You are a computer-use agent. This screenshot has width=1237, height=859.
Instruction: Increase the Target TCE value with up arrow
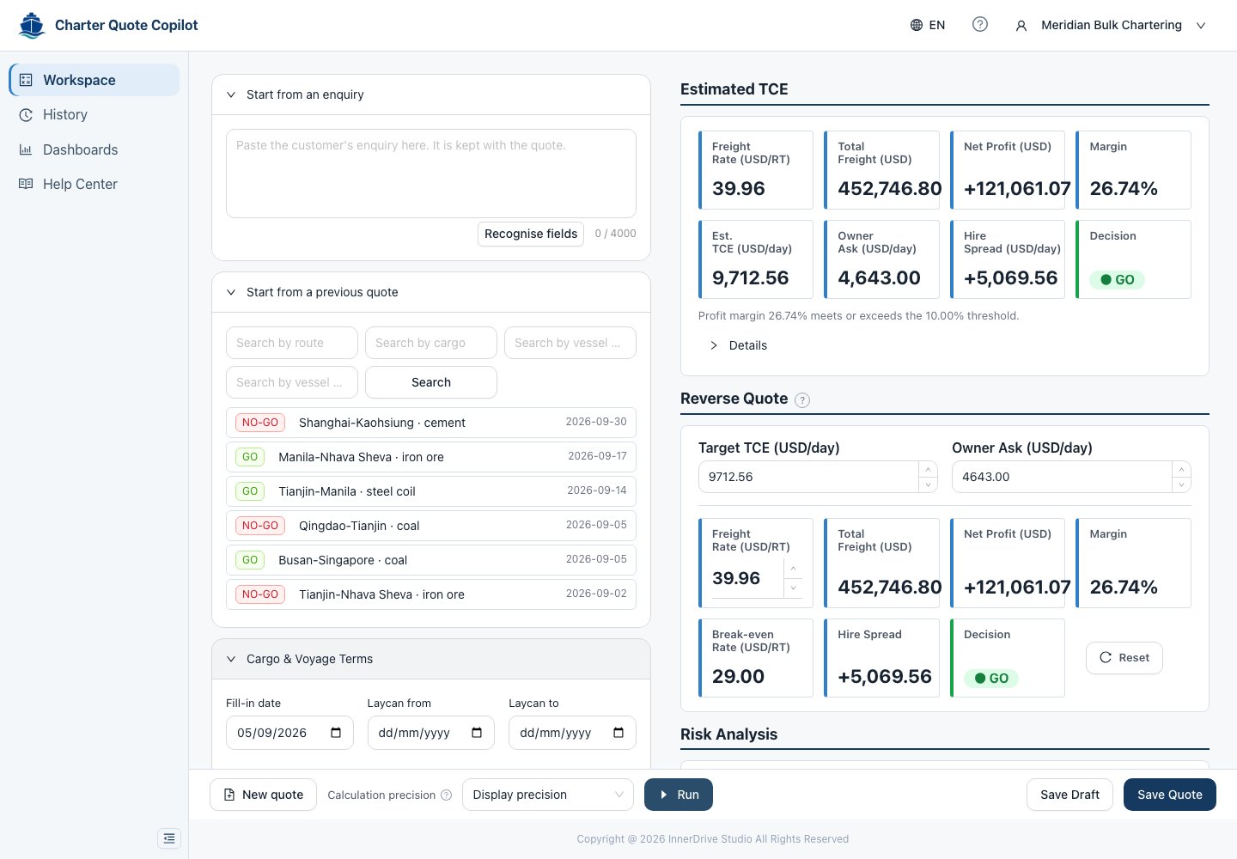pyautogui.click(x=928, y=469)
